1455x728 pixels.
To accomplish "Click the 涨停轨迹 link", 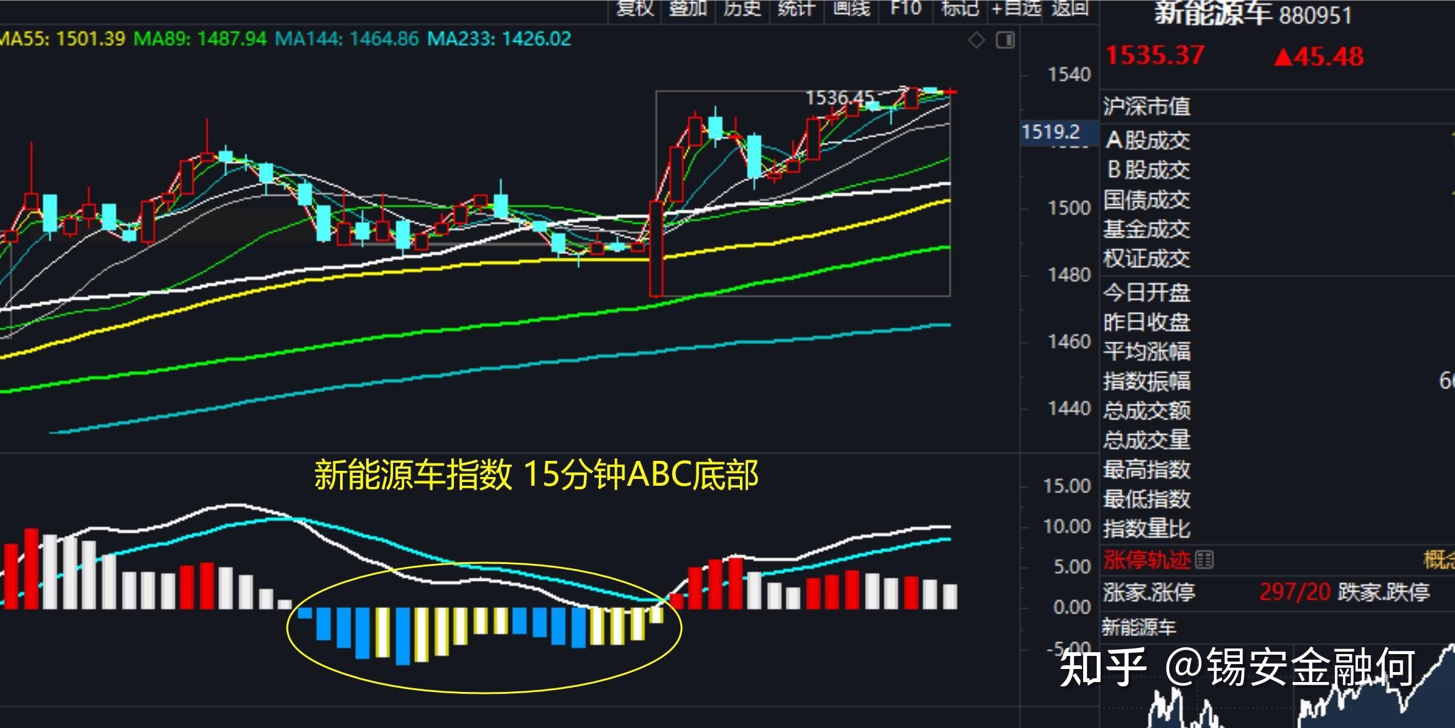I will (x=1147, y=560).
